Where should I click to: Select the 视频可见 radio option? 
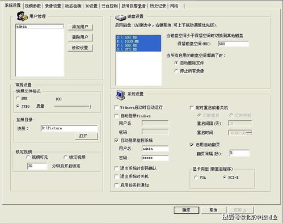click(x=28, y=157)
